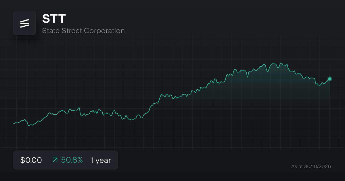Click the $0.00 price value
The height and width of the screenshot is (181, 345).
click(x=31, y=160)
